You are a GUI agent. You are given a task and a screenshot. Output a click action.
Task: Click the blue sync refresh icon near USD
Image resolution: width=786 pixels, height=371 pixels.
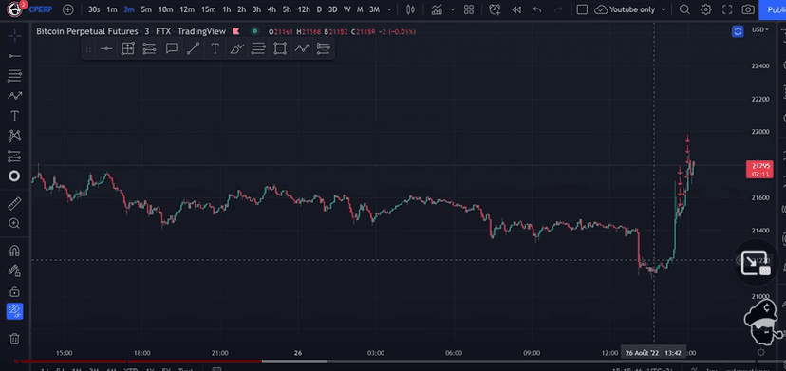pyautogui.click(x=738, y=31)
